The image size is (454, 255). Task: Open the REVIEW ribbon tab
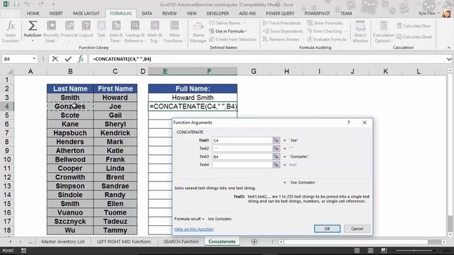[x=170, y=13]
